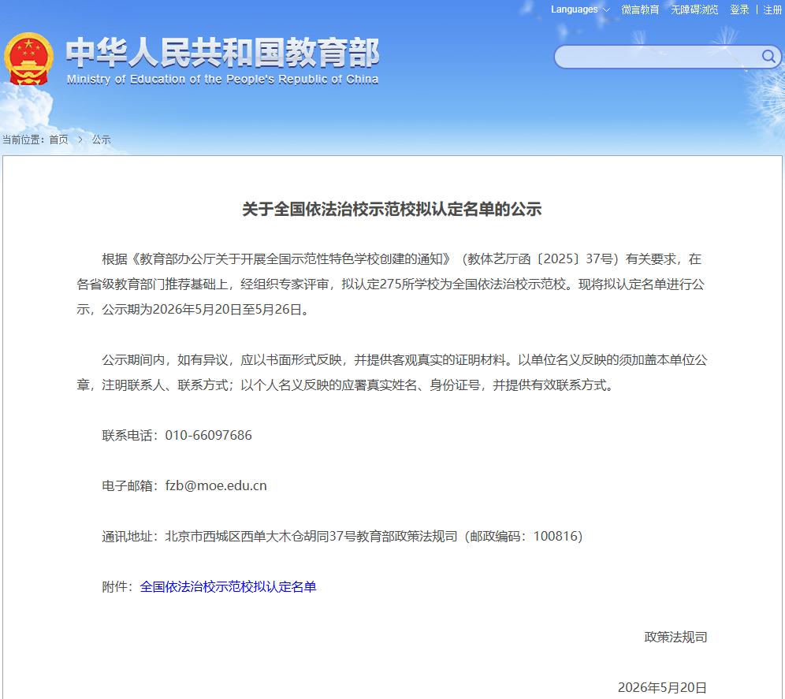Click the 通讯地址 address line
The image size is (785, 699).
[342, 536]
